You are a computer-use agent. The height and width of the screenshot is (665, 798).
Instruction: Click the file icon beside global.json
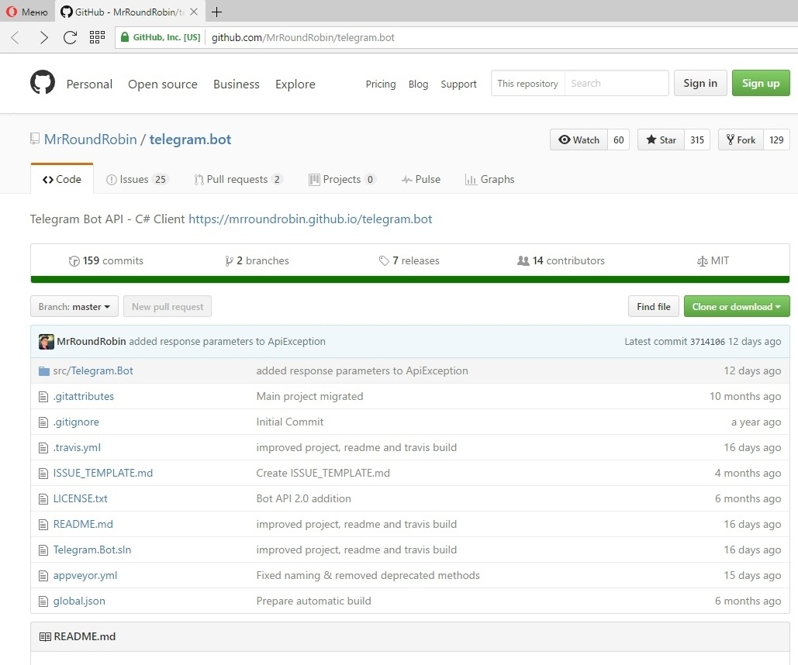(x=43, y=601)
